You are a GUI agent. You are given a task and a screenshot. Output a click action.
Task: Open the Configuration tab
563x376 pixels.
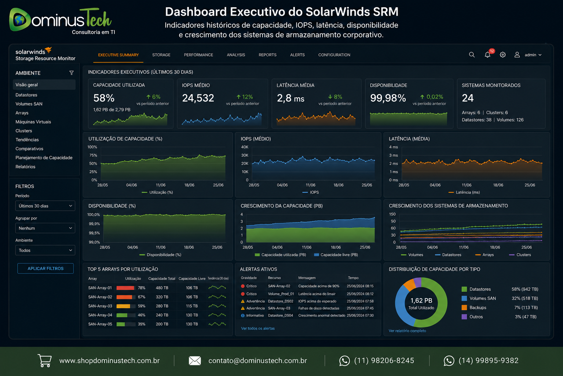coord(334,55)
